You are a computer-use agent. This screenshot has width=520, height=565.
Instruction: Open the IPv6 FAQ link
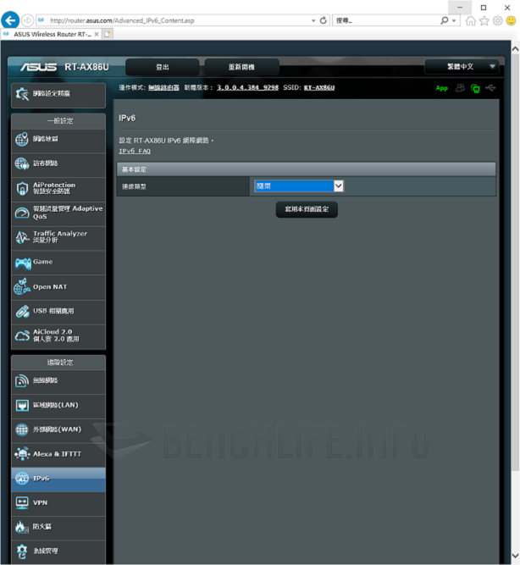[135, 151]
